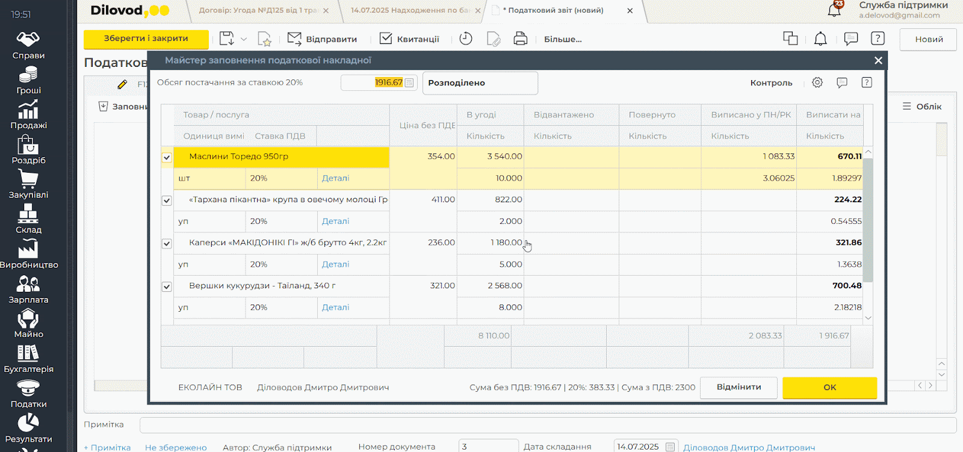The image size is (963, 452).
Task: Uncheck the Маслини Торедо 950гр row
Action: pos(167,158)
